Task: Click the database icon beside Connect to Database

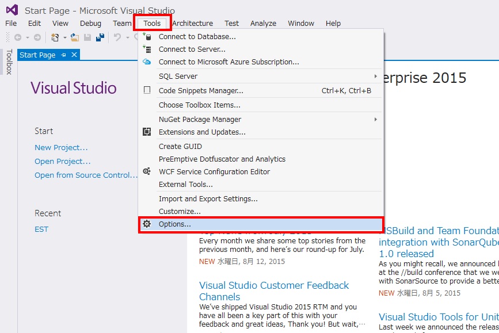Action: pyautogui.click(x=147, y=36)
